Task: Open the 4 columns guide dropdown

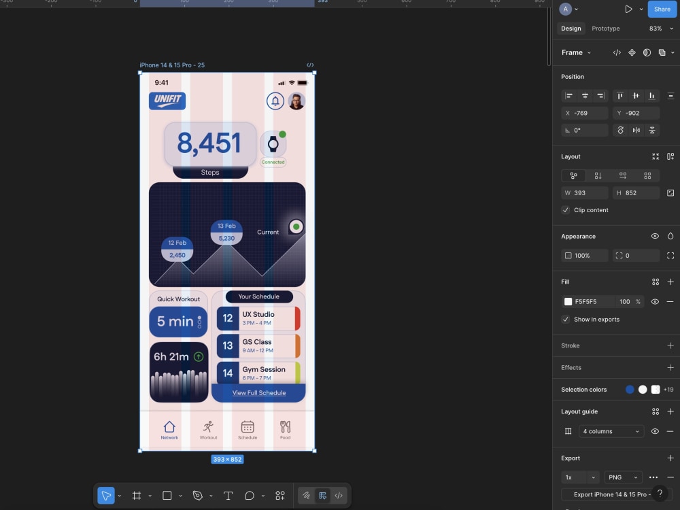Action: (611, 431)
